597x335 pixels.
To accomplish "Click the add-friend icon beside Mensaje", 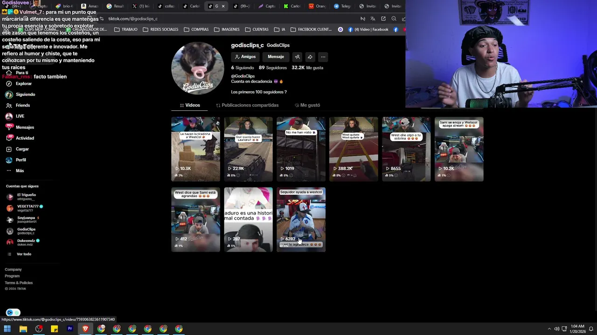I will tap(297, 57).
